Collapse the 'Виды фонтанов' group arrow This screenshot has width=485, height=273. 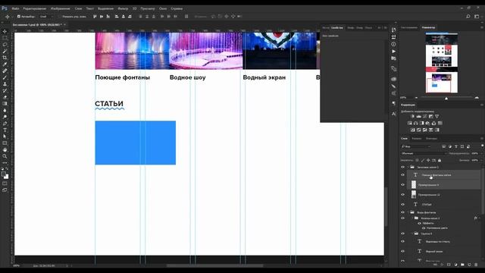[x=408, y=212]
